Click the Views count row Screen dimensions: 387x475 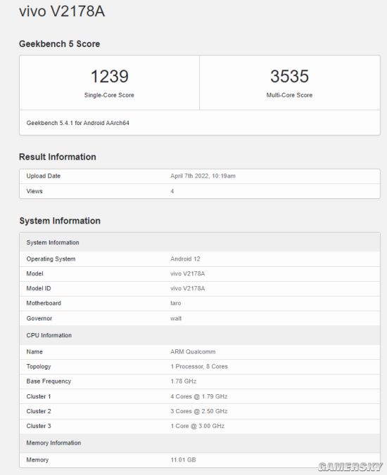(x=200, y=191)
